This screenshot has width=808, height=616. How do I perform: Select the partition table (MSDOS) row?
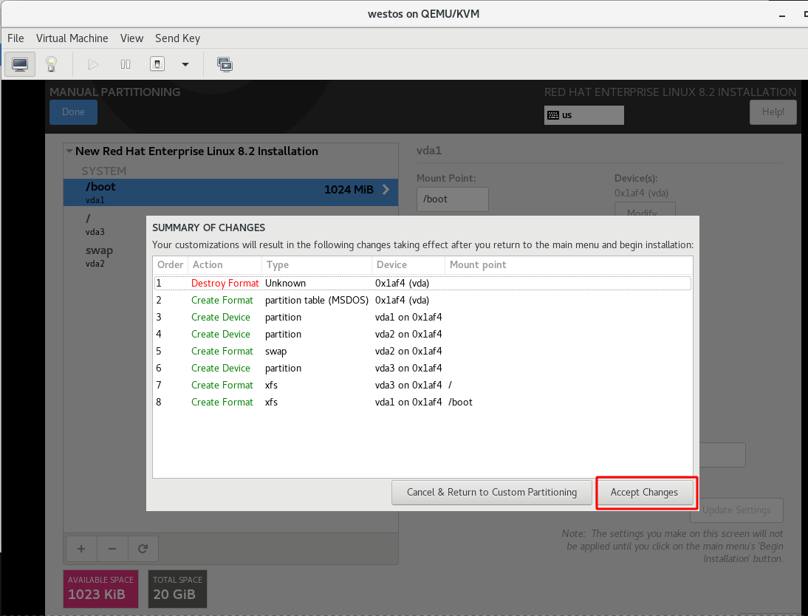tap(422, 300)
